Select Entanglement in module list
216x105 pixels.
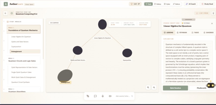pyautogui.click(x=25, y=51)
